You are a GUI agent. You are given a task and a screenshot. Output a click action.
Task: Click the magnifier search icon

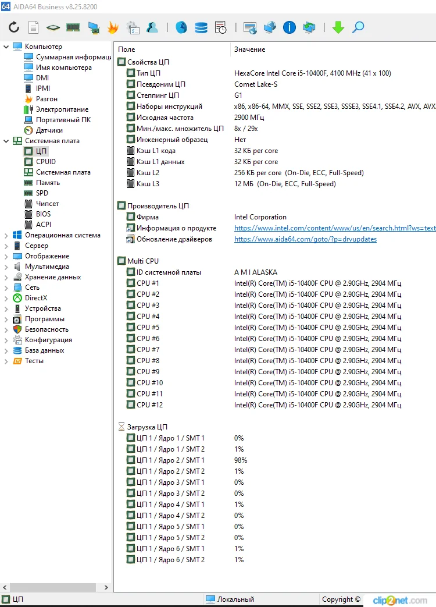(x=358, y=27)
